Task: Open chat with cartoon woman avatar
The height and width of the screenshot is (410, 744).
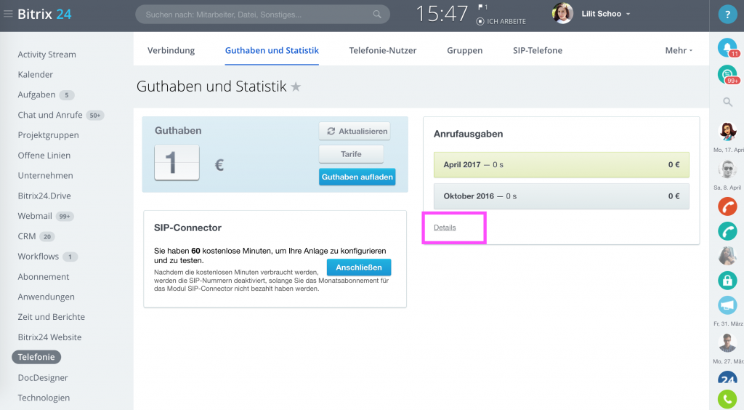Action: [727, 131]
